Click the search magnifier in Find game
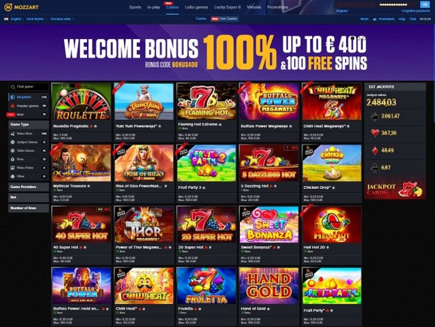The height and width of the screenshot is (327, 435). pos(13,87)
